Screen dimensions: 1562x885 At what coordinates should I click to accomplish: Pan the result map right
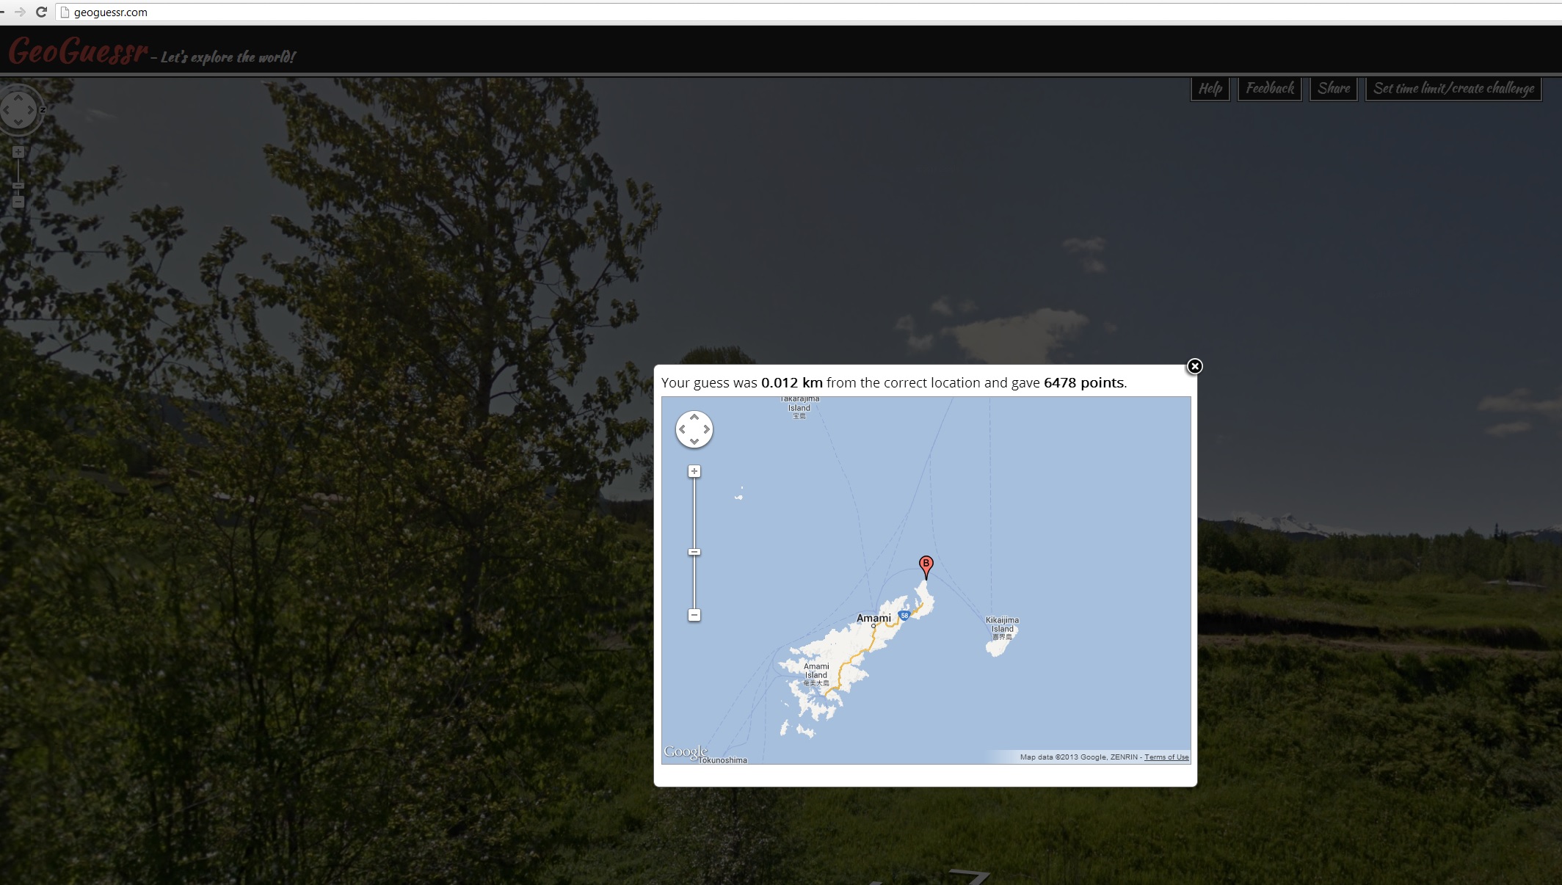coord(706,429)
